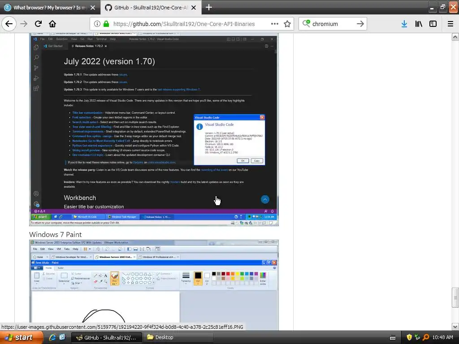Click the green secure connection padlock
The height and width of the screenshot is (344, 459).
106,24
